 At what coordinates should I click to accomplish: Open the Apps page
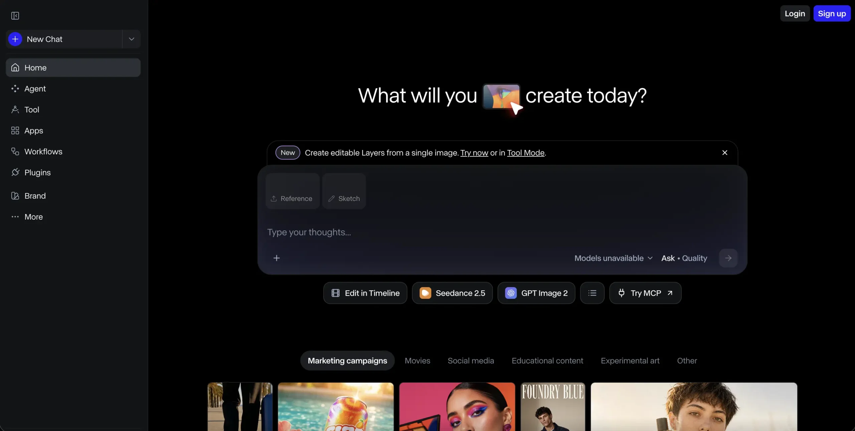tap(73, 131)
